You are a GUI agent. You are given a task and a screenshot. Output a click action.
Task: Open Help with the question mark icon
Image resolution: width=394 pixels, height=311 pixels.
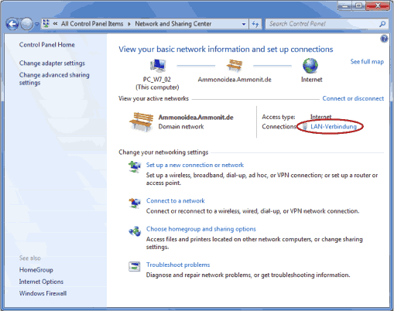point(384,39)
